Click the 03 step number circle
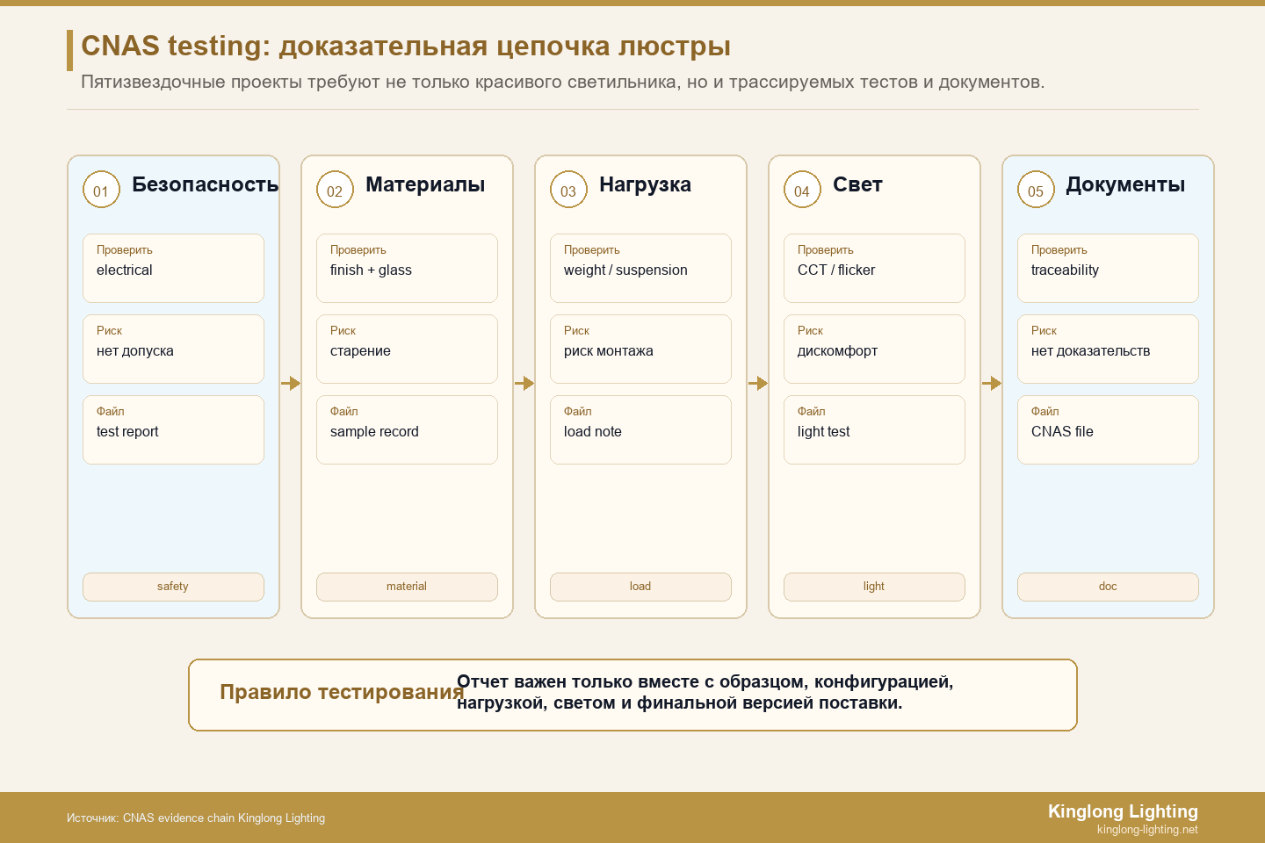 568,190
